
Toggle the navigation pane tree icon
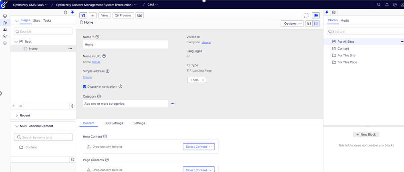(83, 16)
